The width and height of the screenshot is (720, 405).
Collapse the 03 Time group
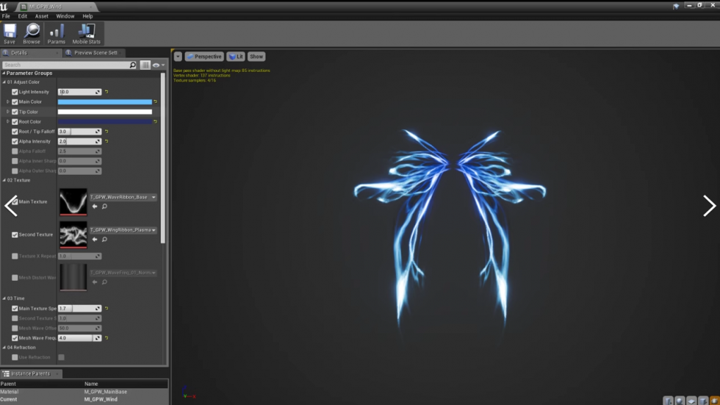(4, 298)
